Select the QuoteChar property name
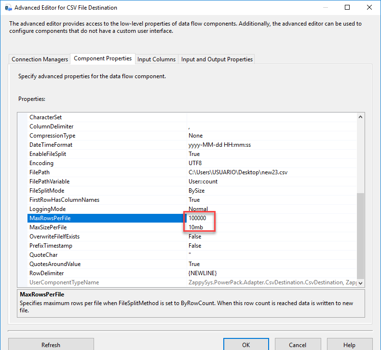This screenshot has width=381, height=350. coord(43,255)
